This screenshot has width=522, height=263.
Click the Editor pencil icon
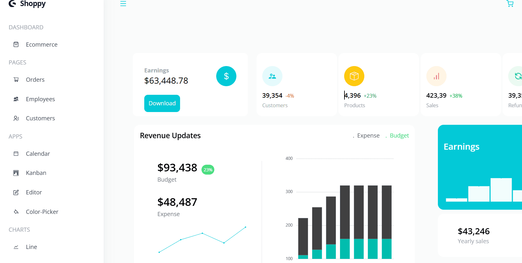(x=16, y=192)
